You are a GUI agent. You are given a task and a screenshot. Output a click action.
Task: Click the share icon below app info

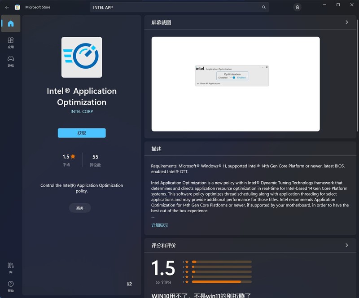(x=130, y=284)
